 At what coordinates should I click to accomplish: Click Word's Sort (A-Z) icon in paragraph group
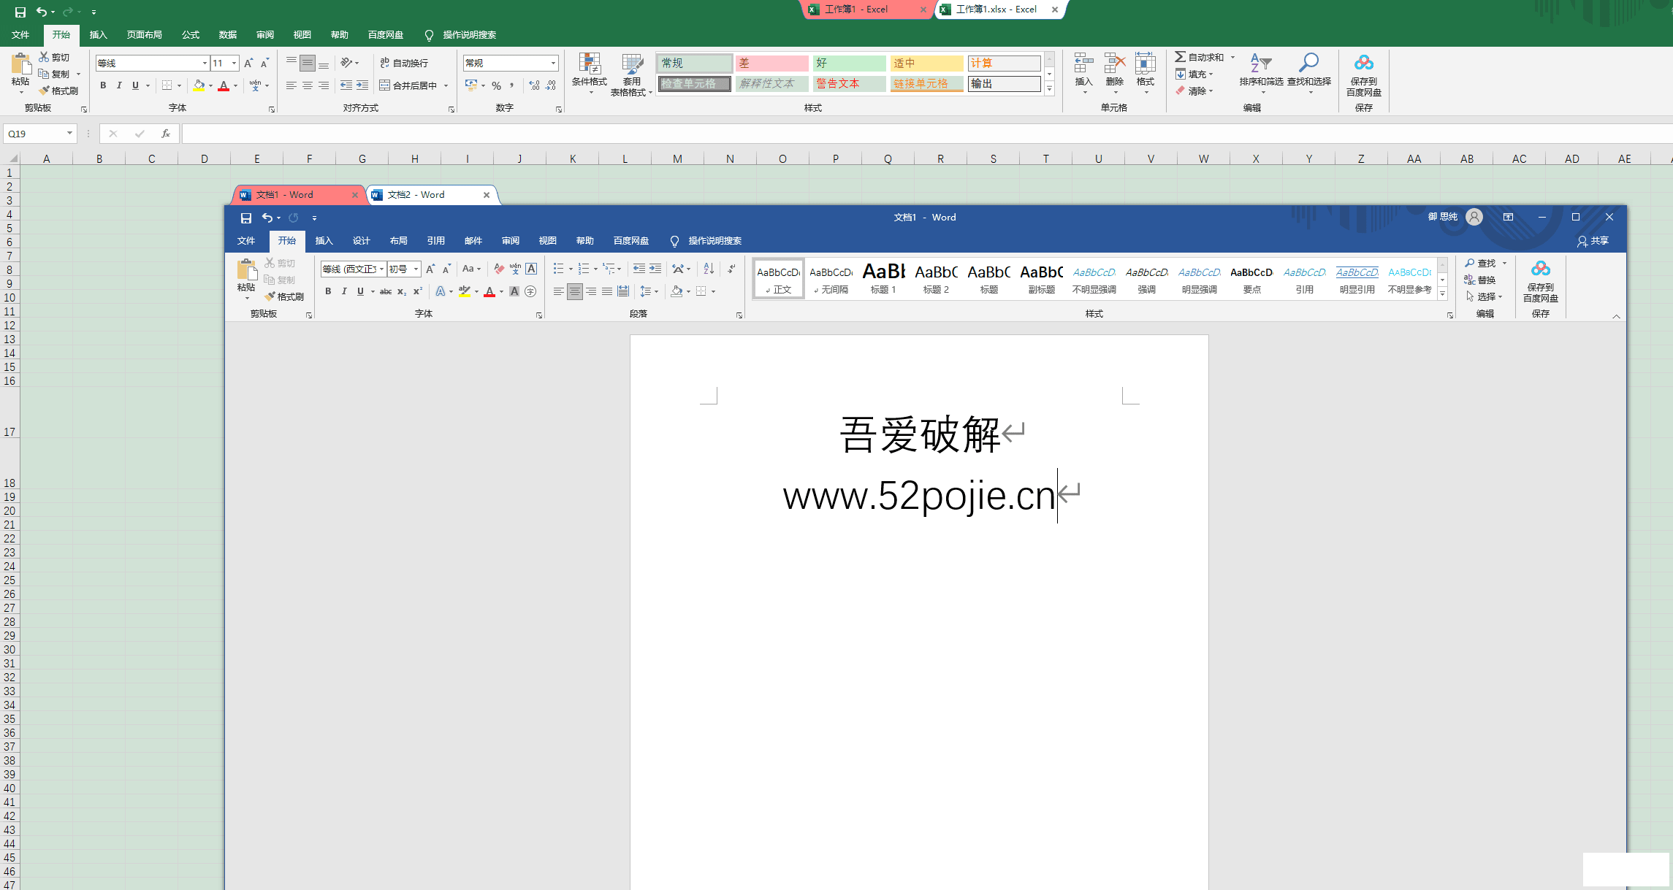click(709, 269)
